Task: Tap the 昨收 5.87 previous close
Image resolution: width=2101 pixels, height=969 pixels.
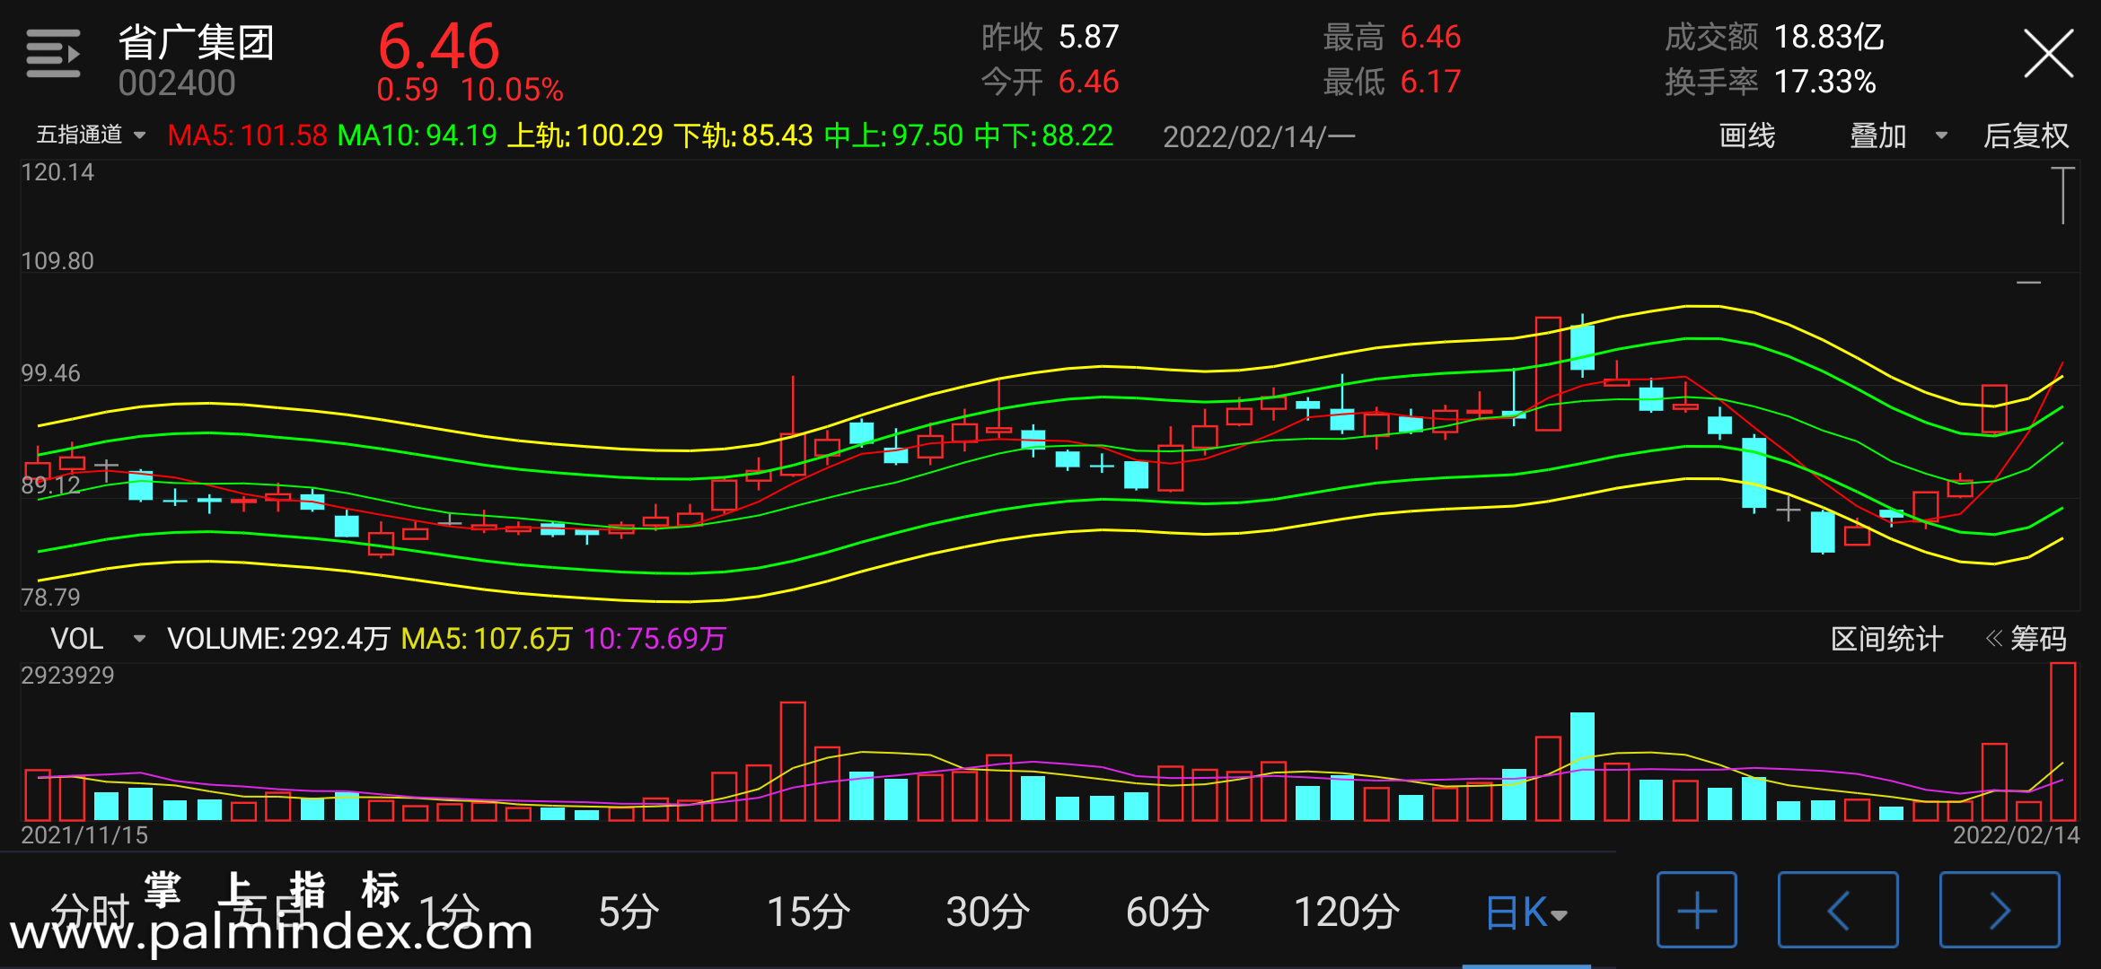Action: (x=1050, y=37)
